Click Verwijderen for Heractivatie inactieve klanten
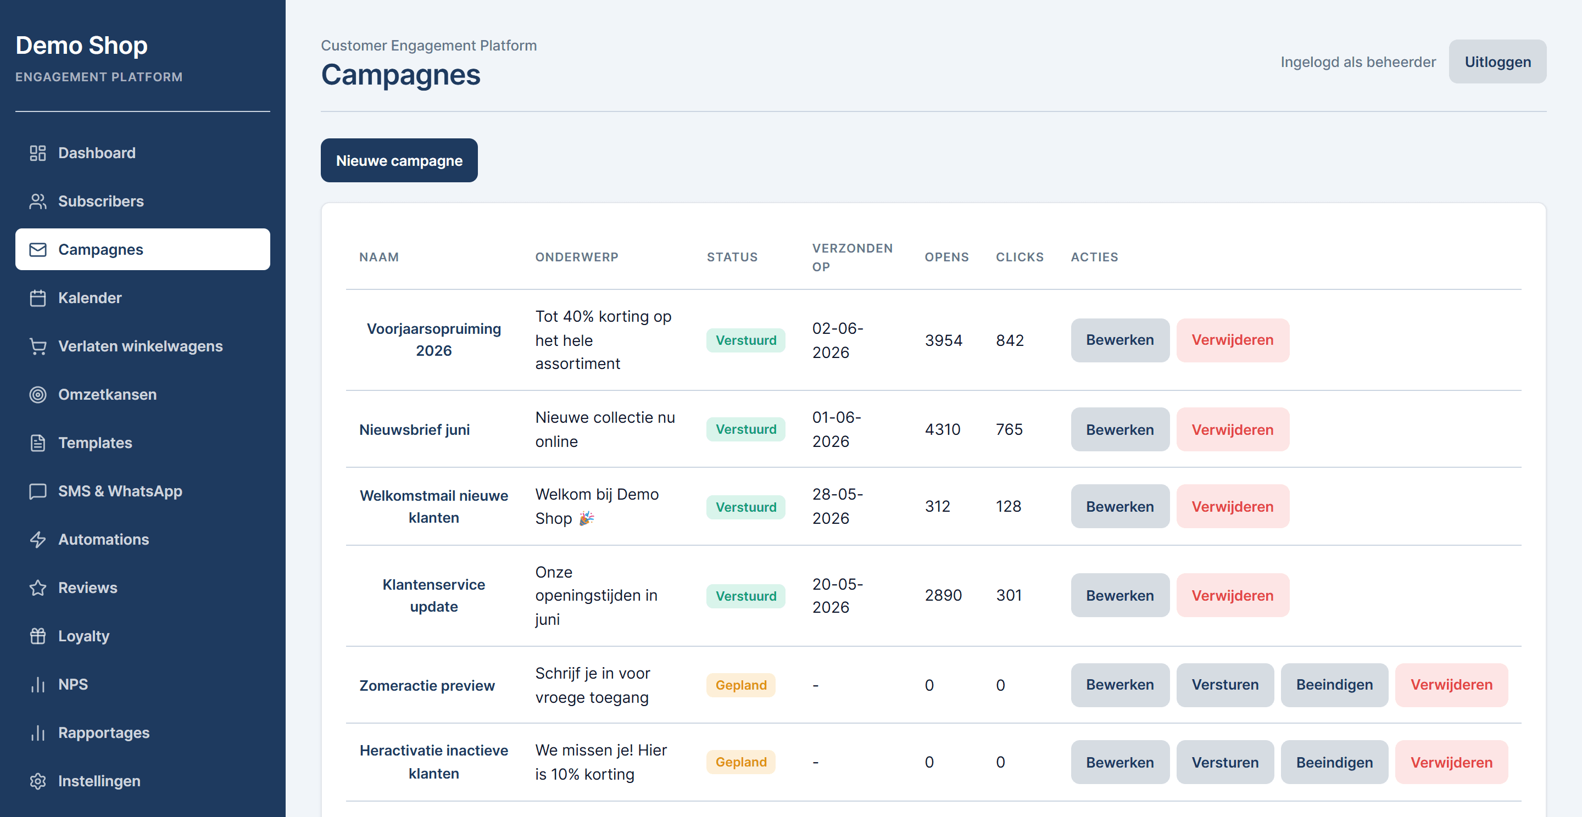The height and width of the screenshot is (817, 1582). (1451, 762)
